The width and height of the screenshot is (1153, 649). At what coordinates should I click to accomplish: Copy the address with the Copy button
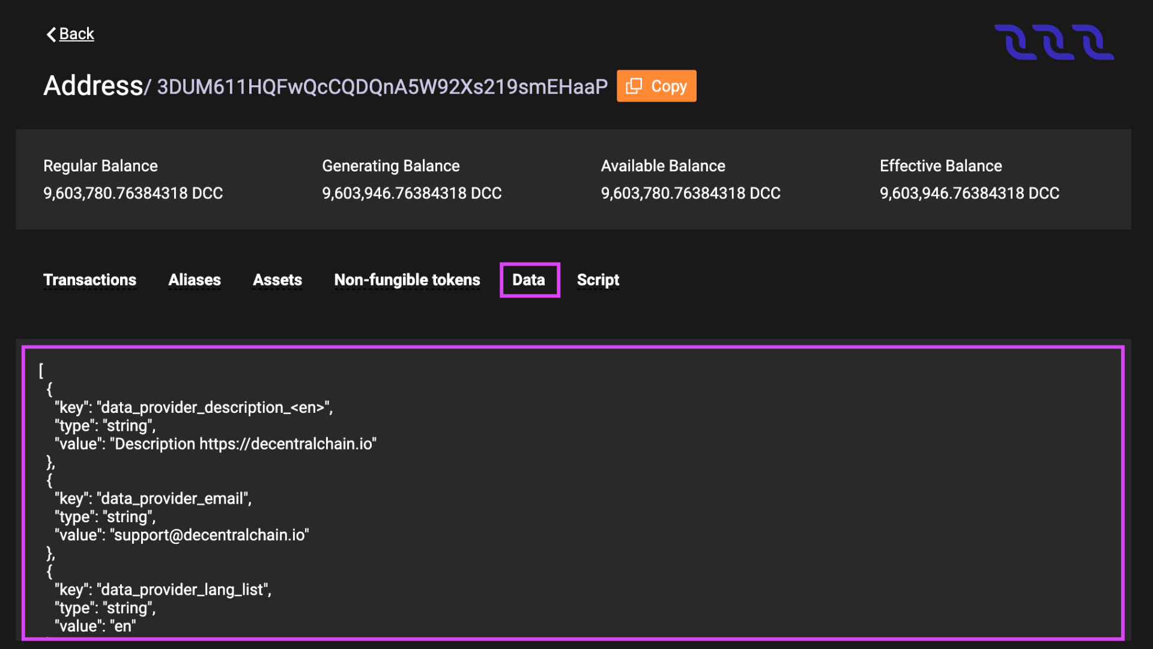point(656,86)
